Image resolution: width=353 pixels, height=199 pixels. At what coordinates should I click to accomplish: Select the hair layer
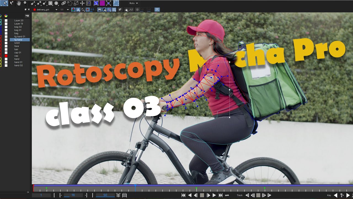16,49
